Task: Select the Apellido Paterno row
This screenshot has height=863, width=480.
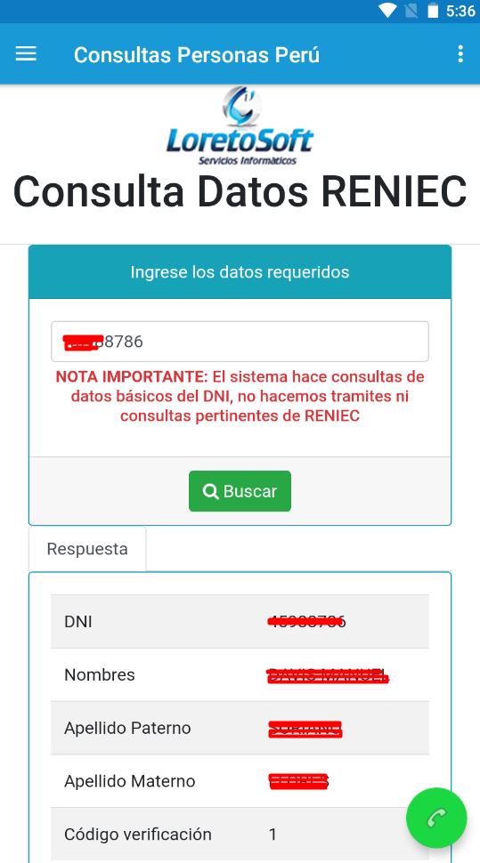Action: tap(240, 728)
